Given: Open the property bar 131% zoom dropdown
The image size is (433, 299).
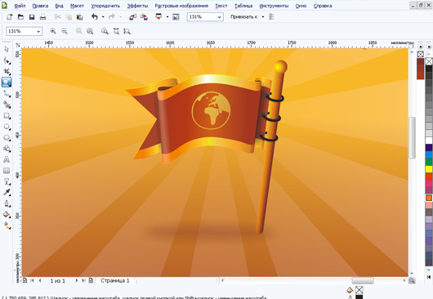Looking at the screenshot, I should click(x=38, y=32).
